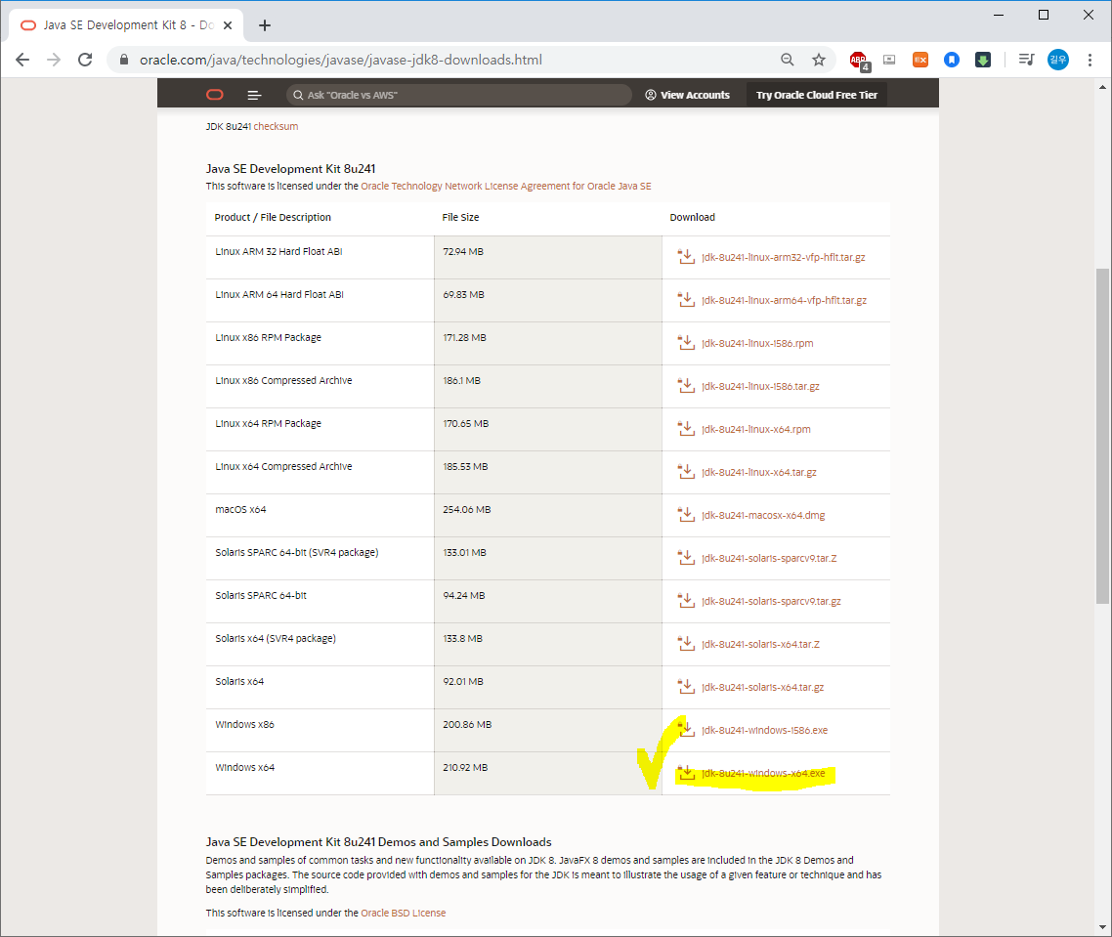
Task: Click the gray screen extension icon
Action: (x=889, y=60)
